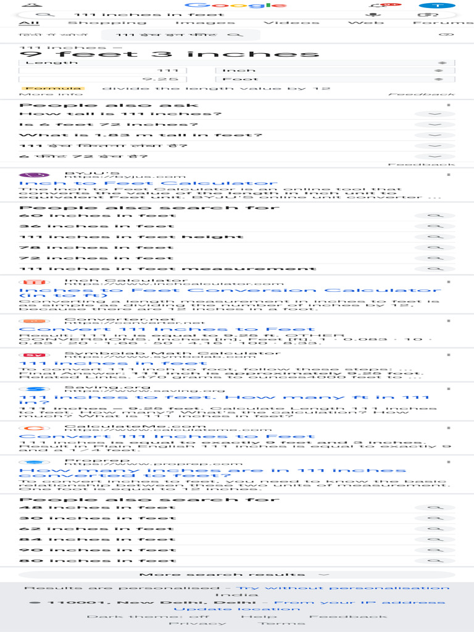Click the Google logo
Viewport: 474px width, 632px height.
click(236, 5)
